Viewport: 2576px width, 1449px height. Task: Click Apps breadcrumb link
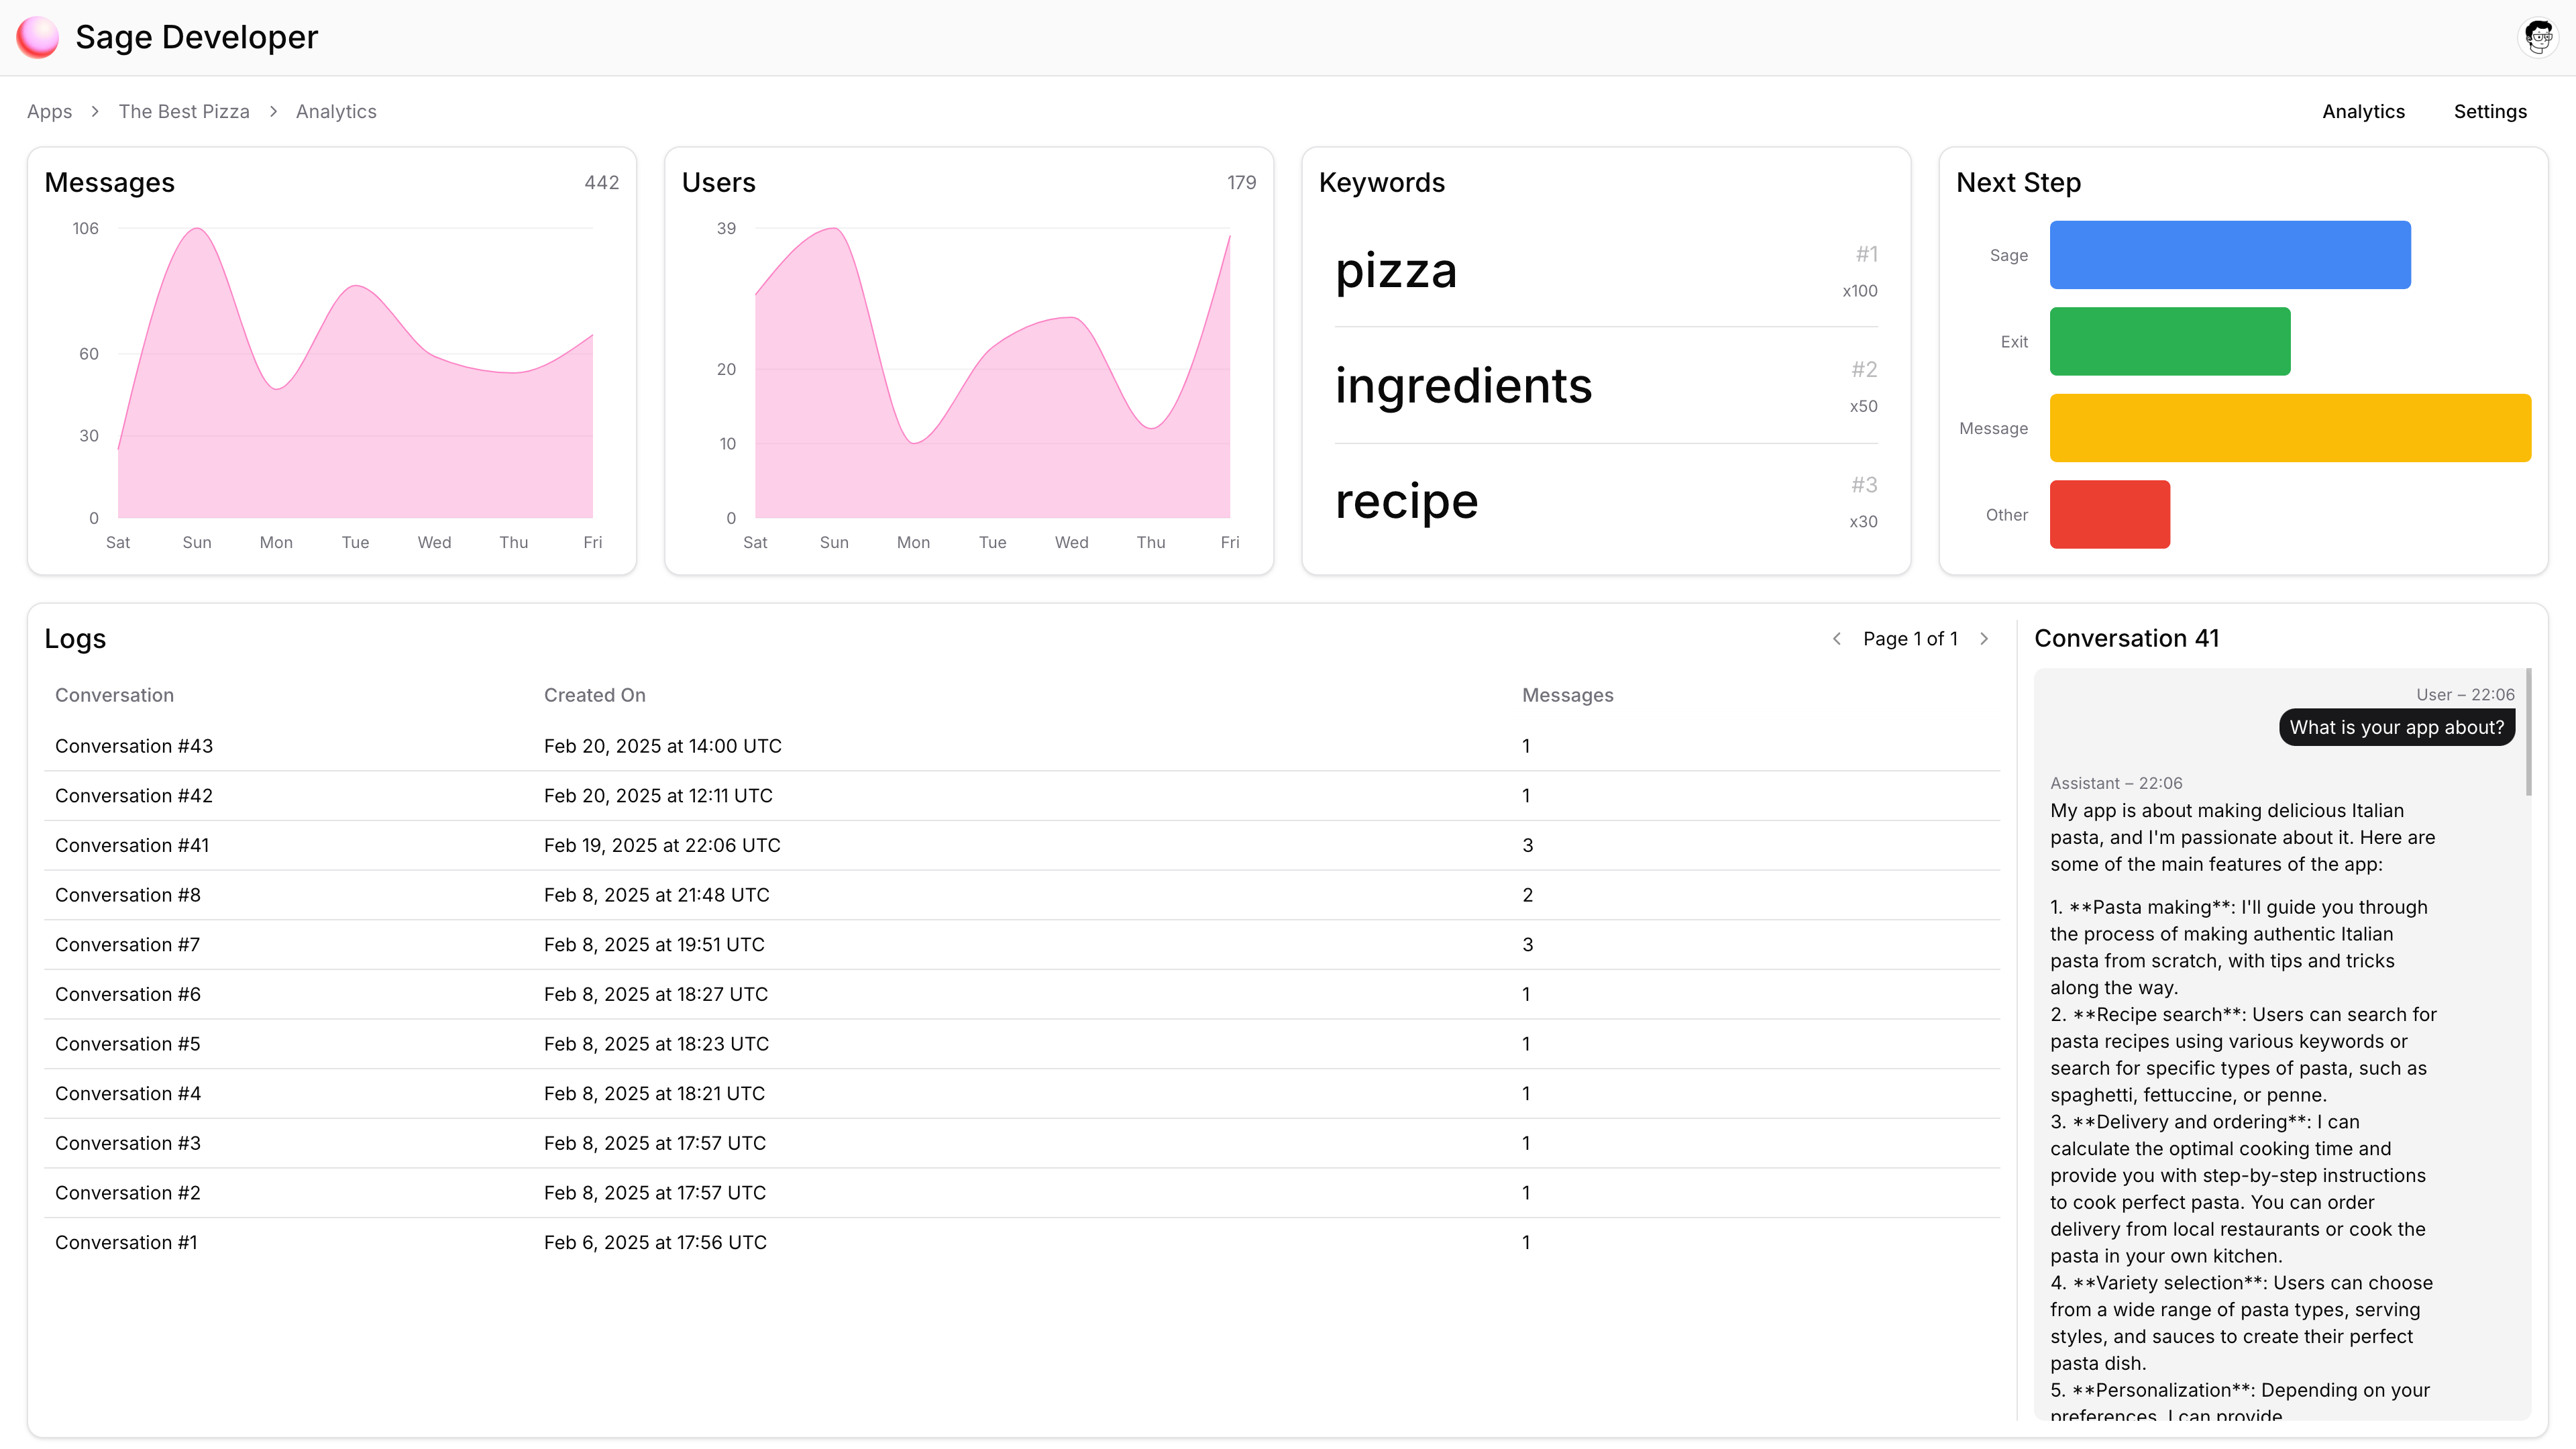(x=48, y=110)
